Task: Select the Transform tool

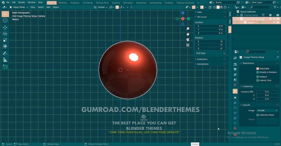Action: [x=5, y=46]
